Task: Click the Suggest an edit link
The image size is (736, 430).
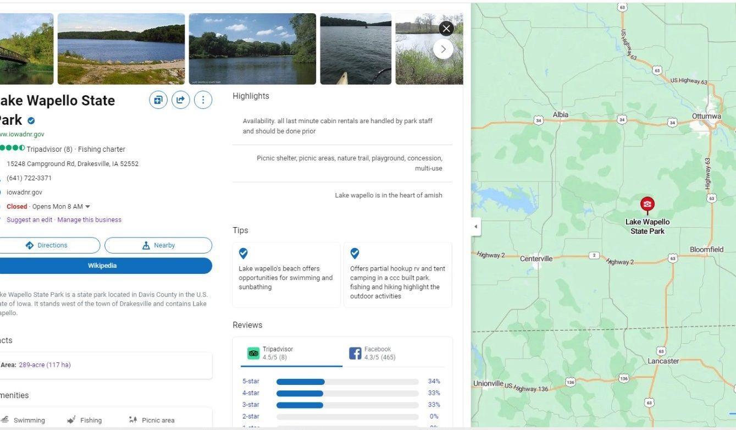Action: coord(30,220)
